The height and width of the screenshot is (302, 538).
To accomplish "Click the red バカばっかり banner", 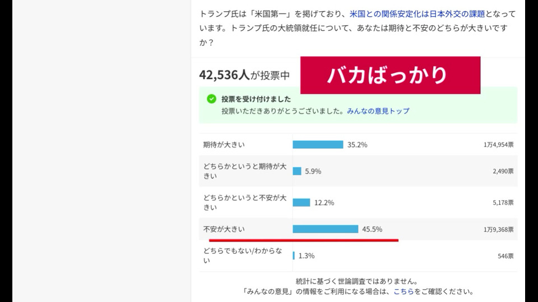I will 390,75.
